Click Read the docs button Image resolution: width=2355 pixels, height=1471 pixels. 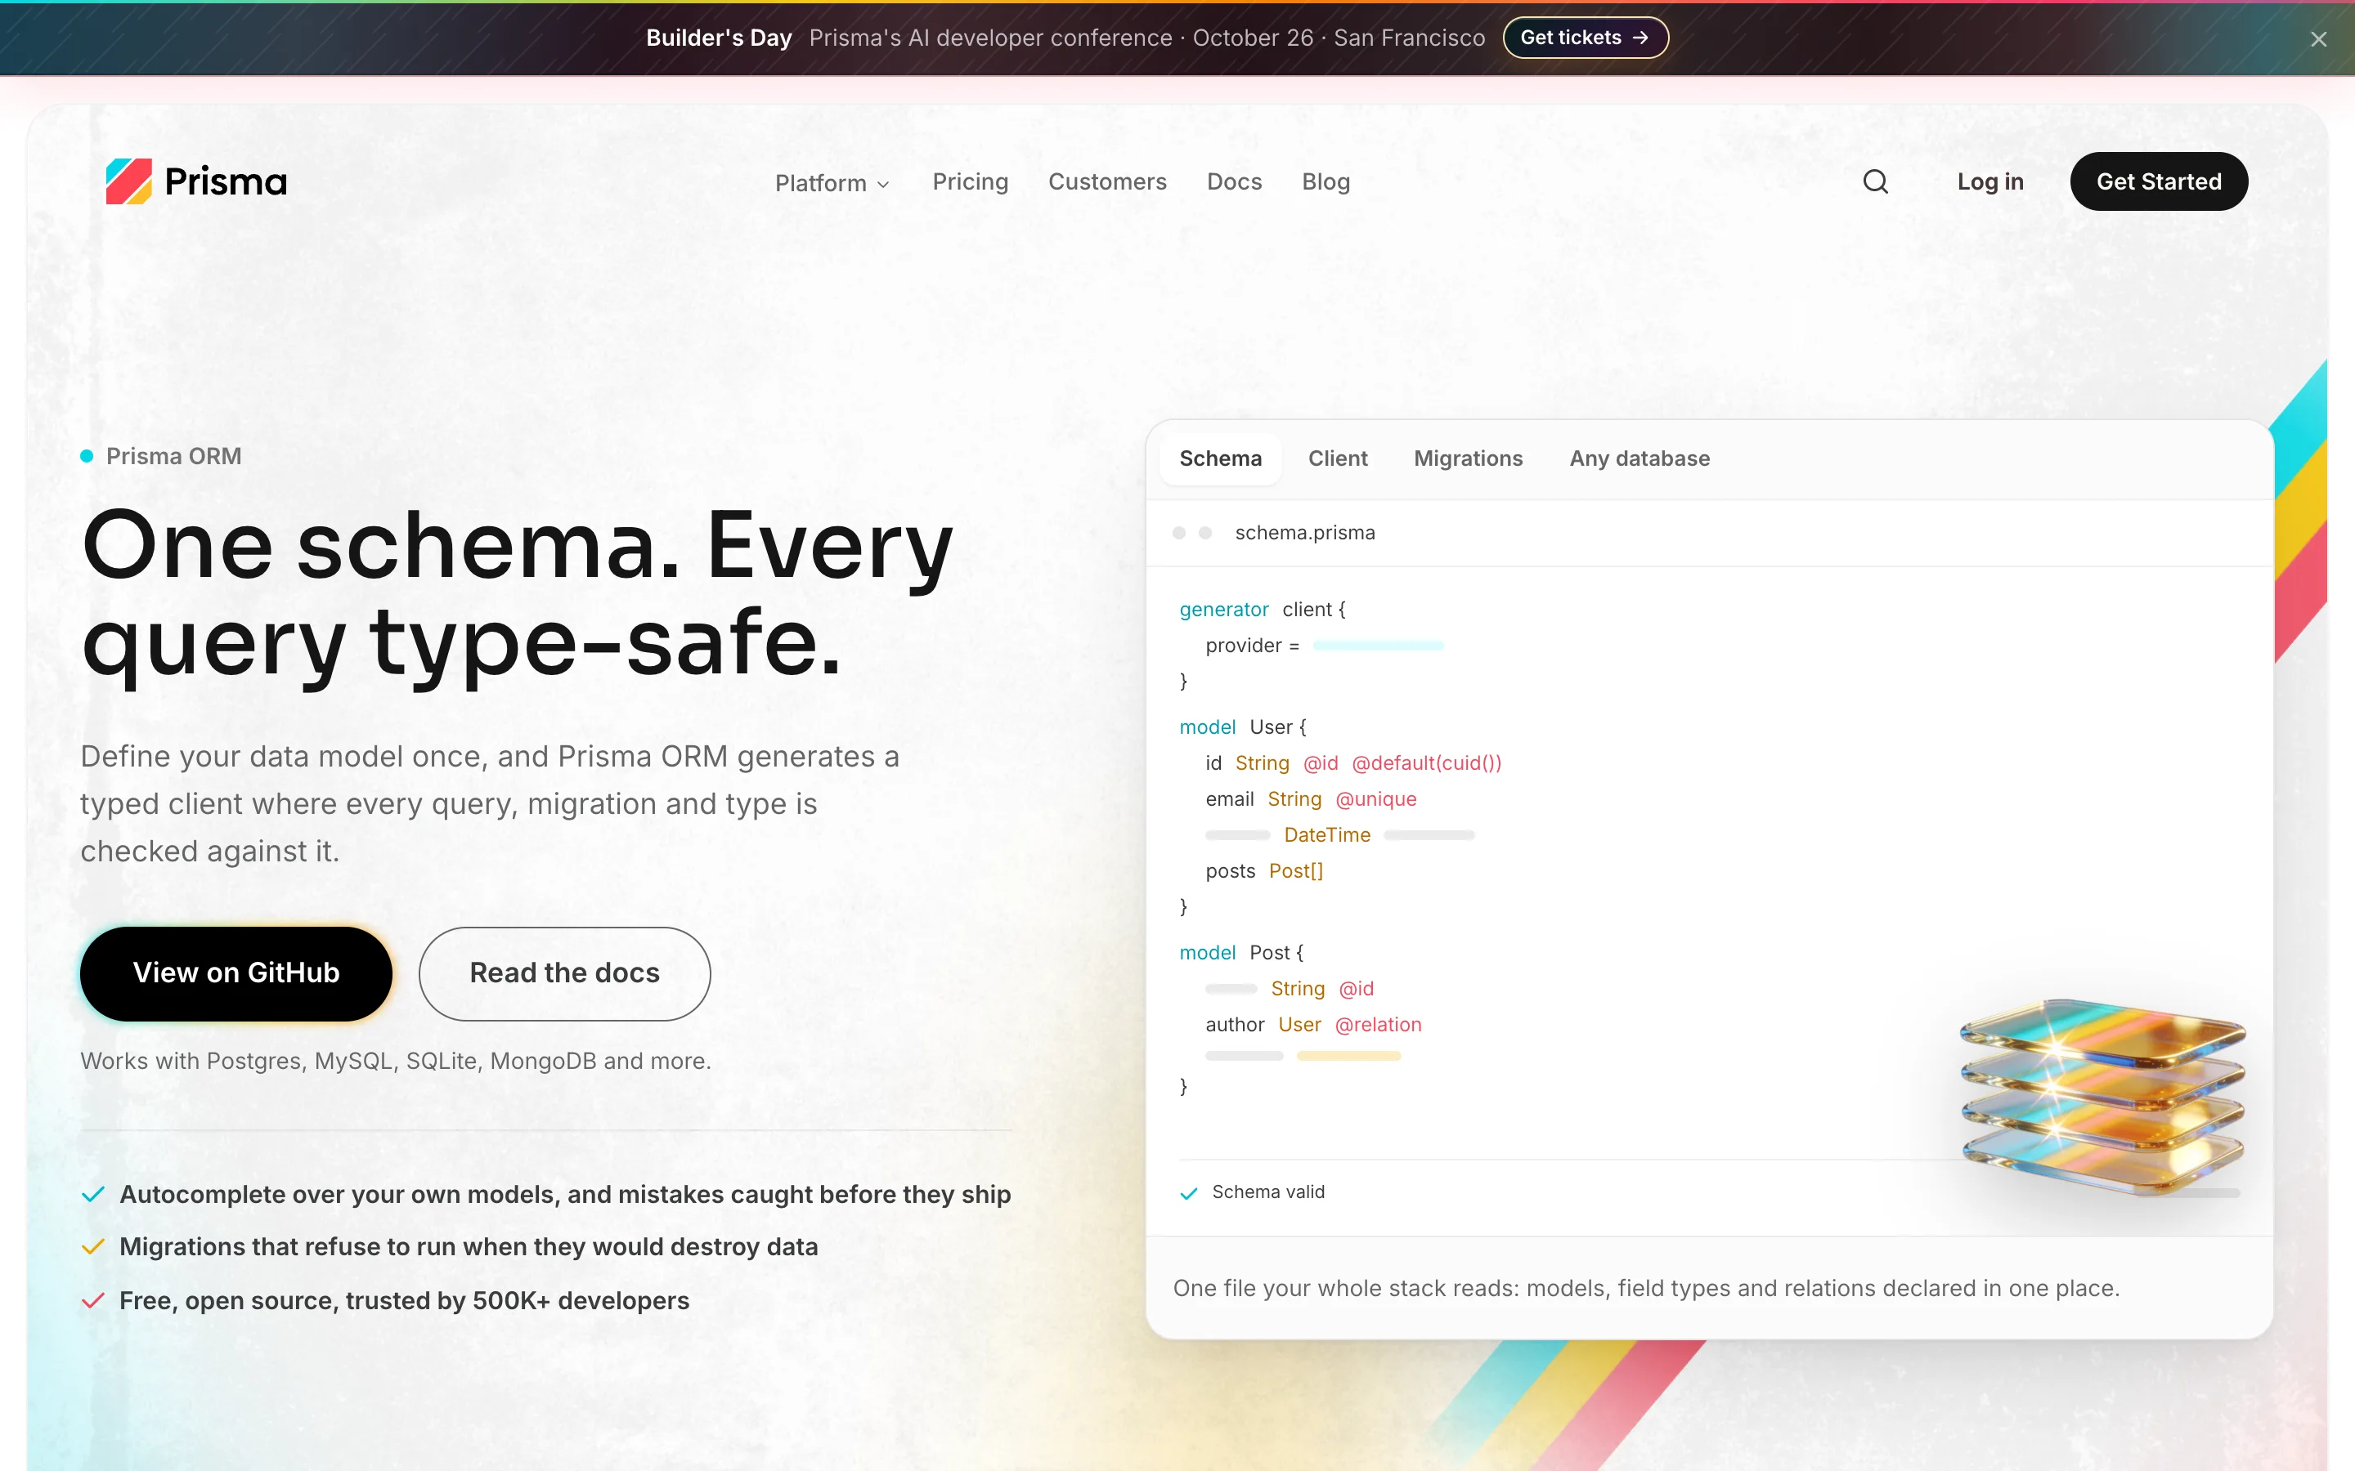click(x=564, y=972)
